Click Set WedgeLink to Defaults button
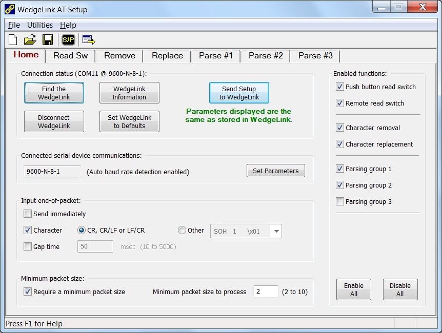Screen dimensions: 442x333 pyautogui.click(x=129, y=121)
